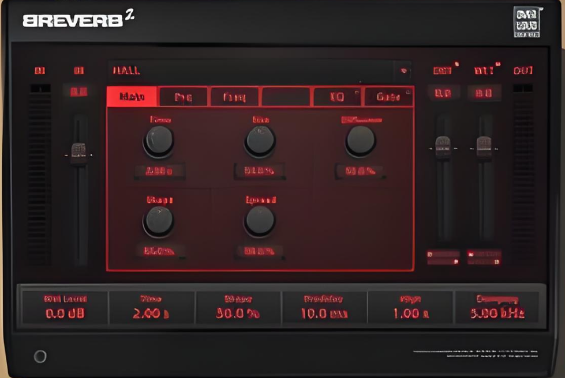
Task: Click the bottom-middle knob in the Main panel
Action: (x=260, y=221)
